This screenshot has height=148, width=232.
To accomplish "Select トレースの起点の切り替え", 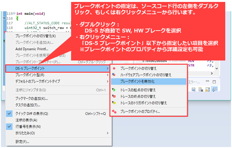I will click(149, 90).
